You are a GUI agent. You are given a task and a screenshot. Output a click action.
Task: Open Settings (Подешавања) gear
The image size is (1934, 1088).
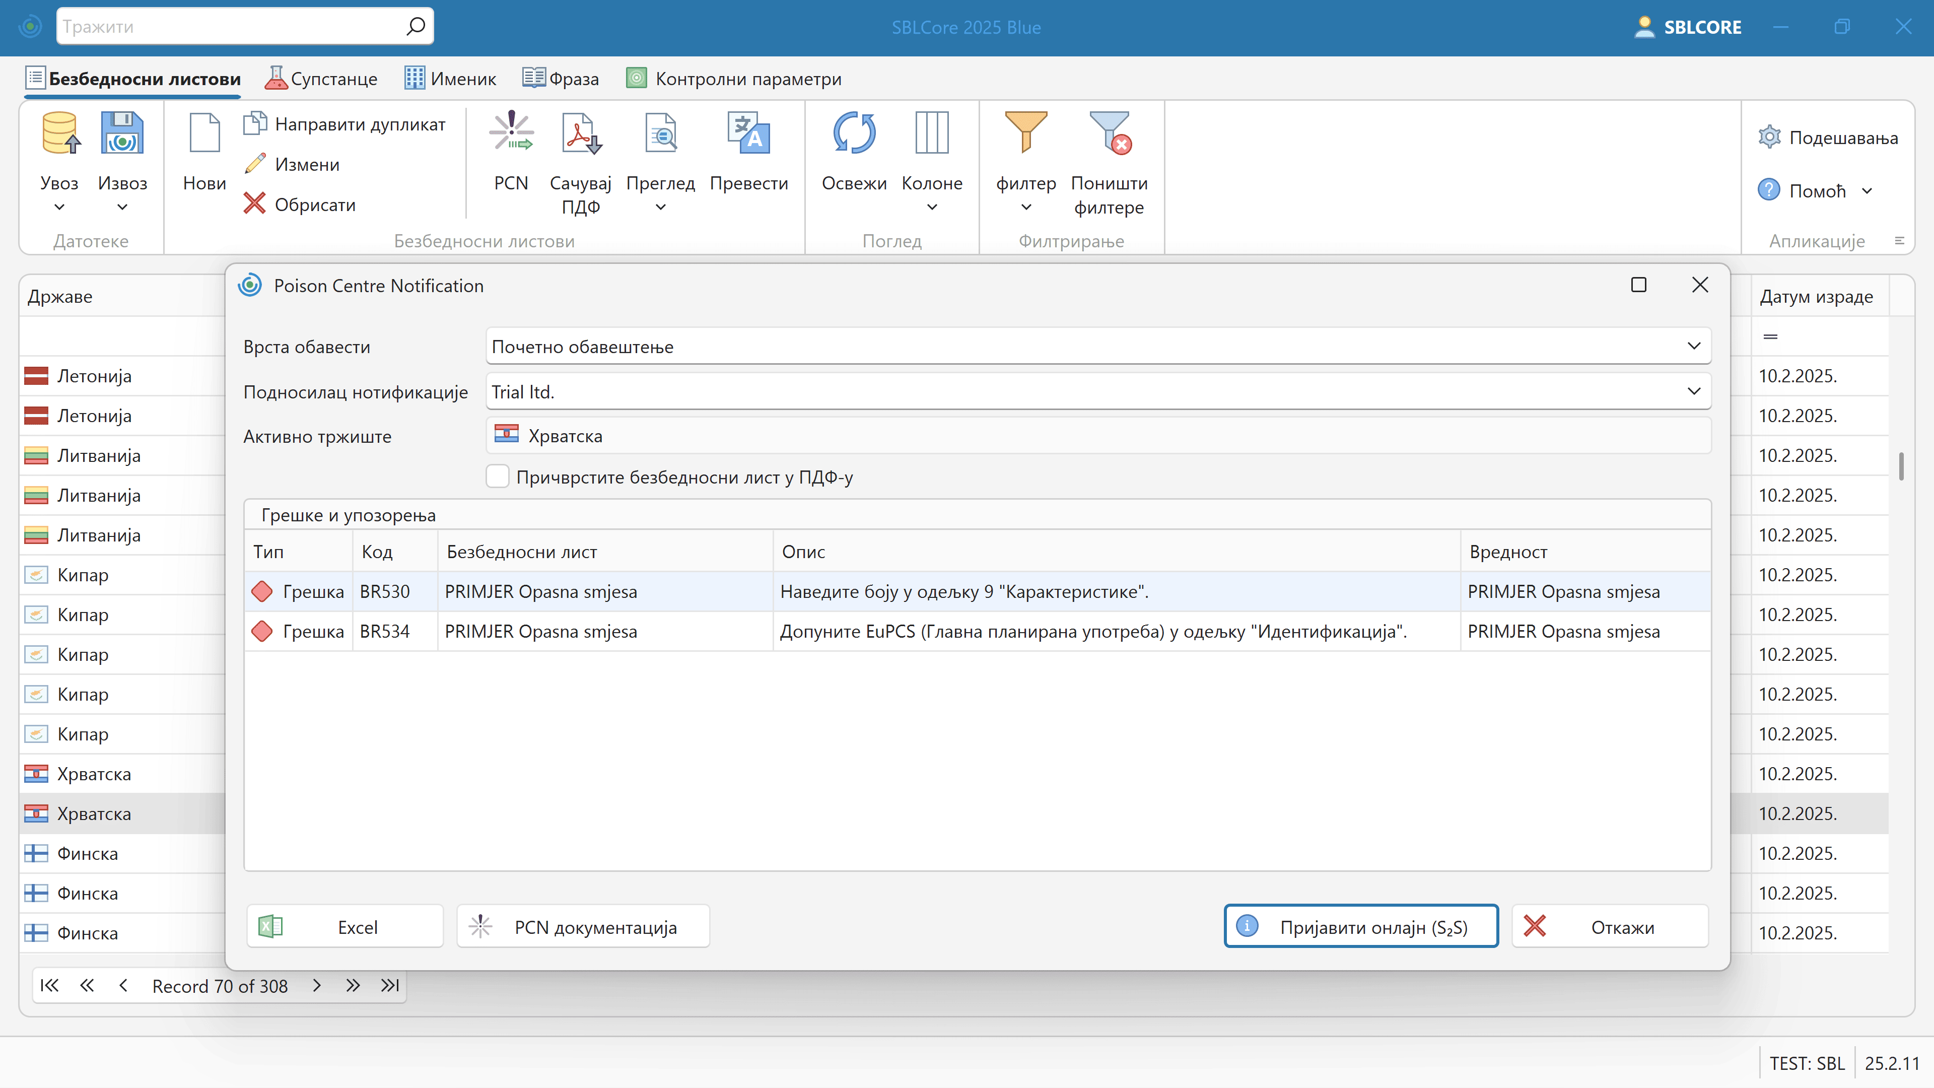pos(1770,138)
